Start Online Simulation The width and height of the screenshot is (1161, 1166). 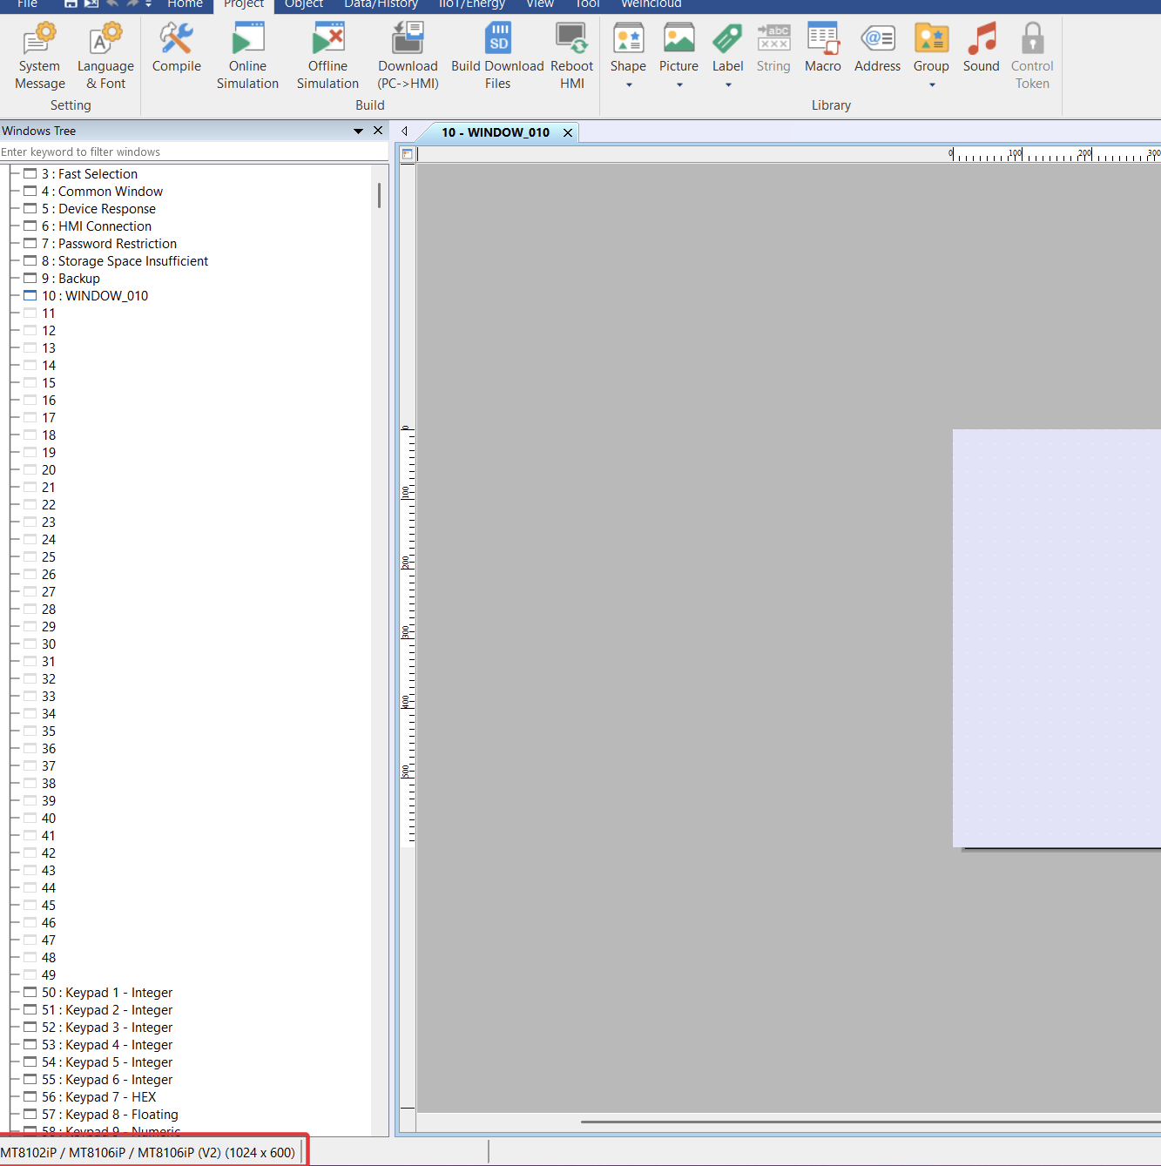click(247, 40)
